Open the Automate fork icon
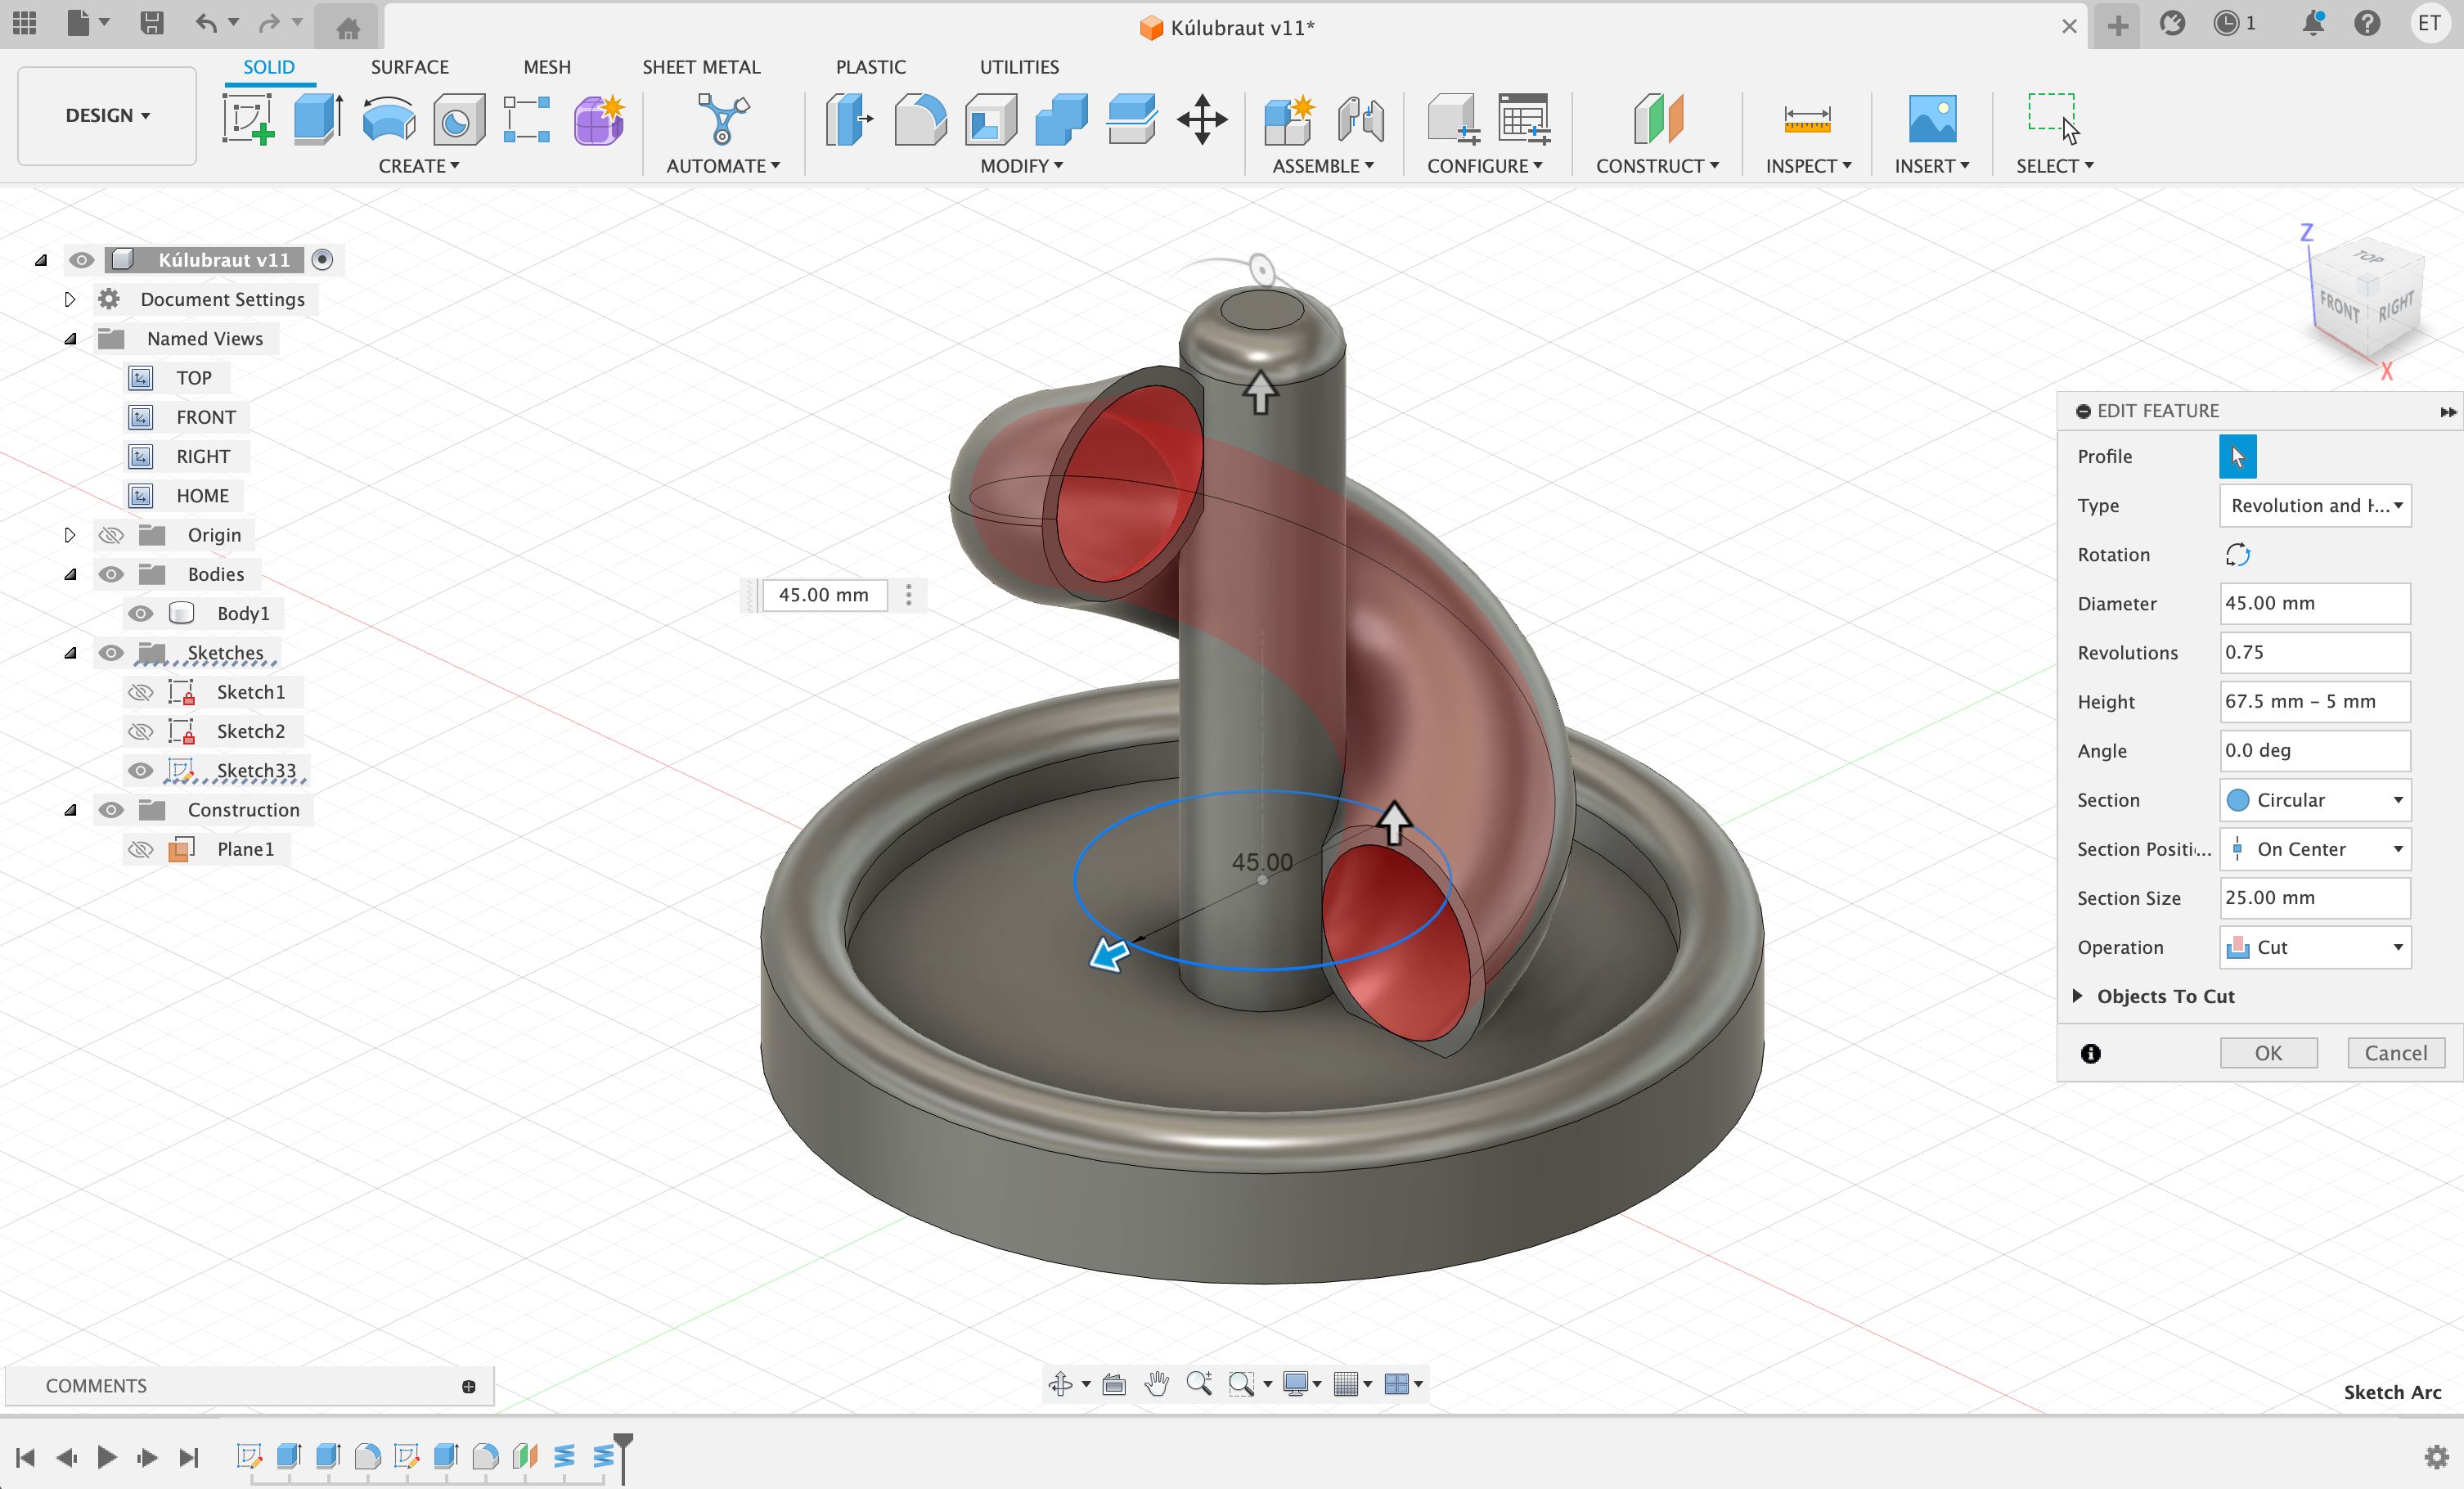Viewport: 2464px width, 1489px height. tap(722, 119)
